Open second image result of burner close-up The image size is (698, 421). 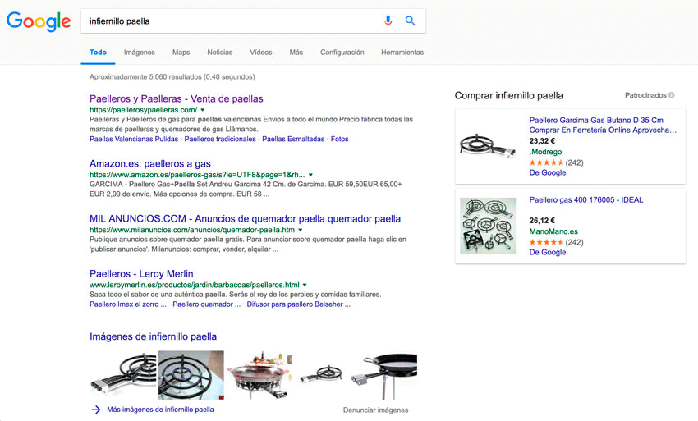191,375
